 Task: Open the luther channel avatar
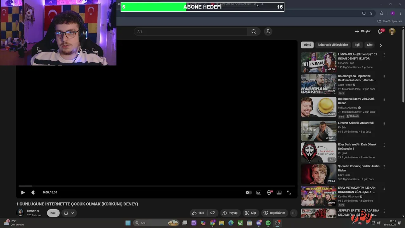(x=20, y=213)
